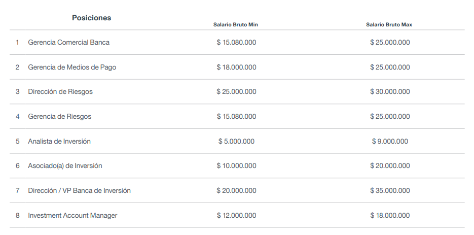
Task: Select the Investment Account Manager row
Action: 237,215
